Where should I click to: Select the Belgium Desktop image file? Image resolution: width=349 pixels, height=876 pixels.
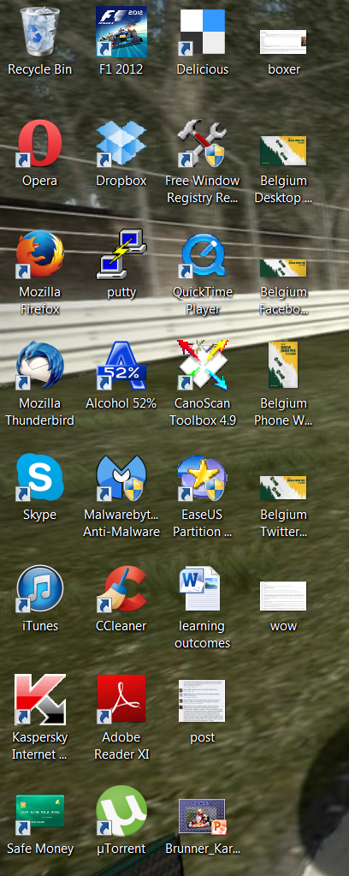click(283, 151)
